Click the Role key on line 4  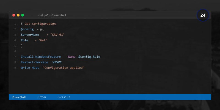point(24,40)
